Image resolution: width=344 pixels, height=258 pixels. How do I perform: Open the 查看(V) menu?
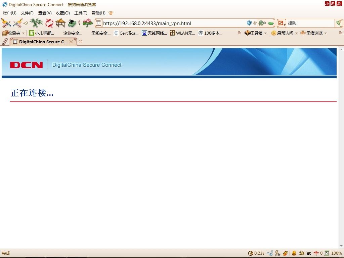(45, 13)
